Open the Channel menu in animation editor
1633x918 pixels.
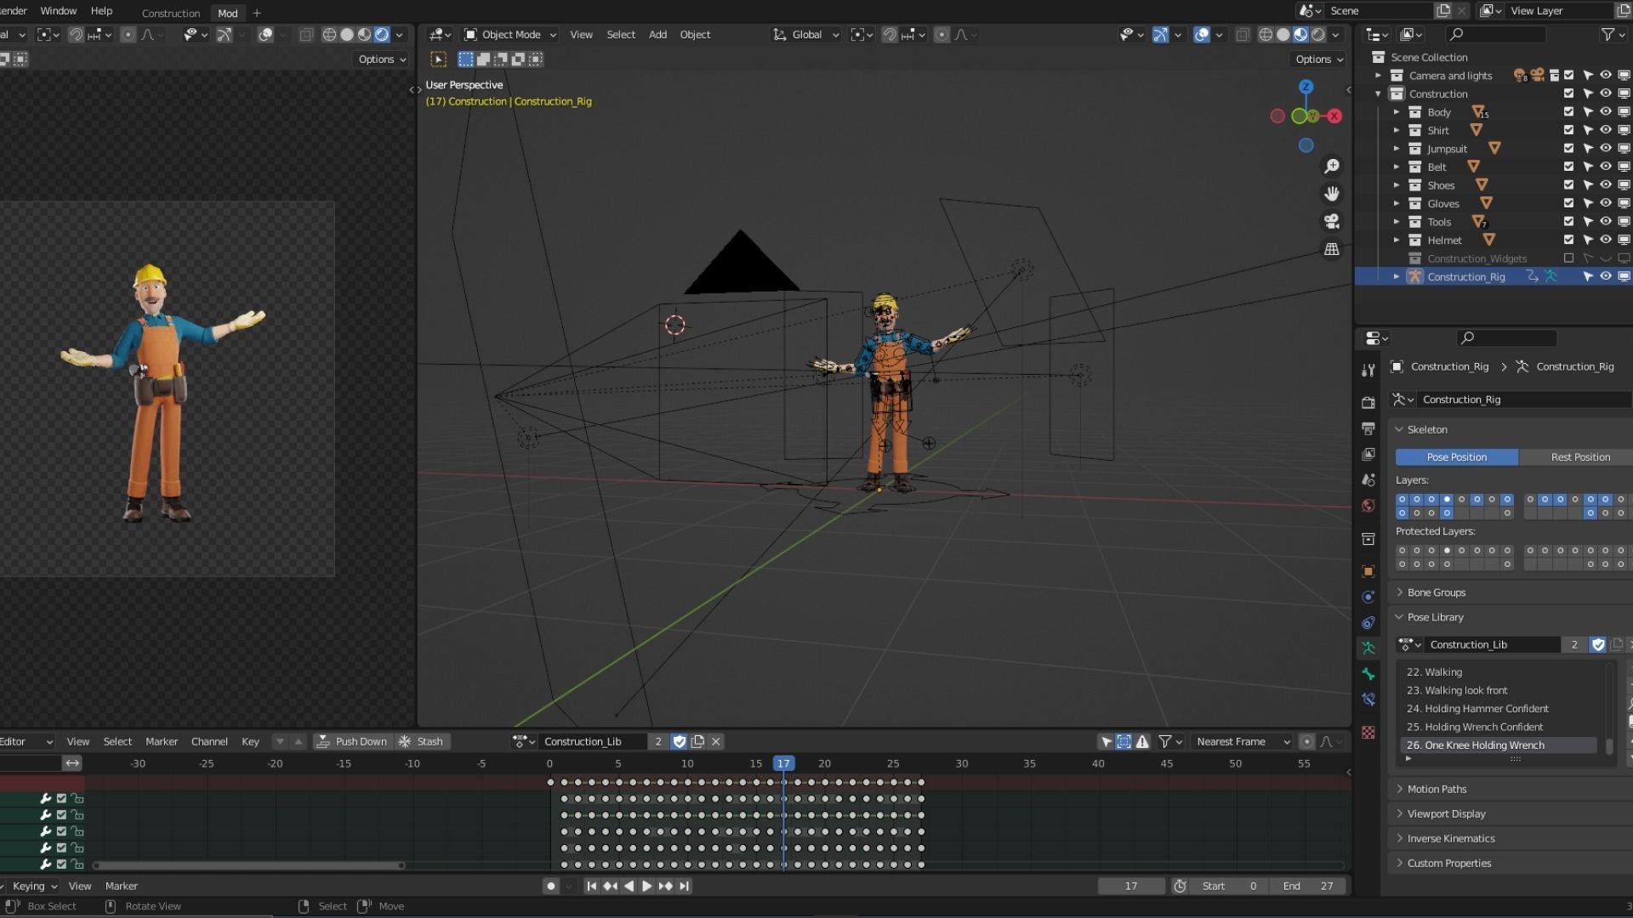tap(209, 742)
